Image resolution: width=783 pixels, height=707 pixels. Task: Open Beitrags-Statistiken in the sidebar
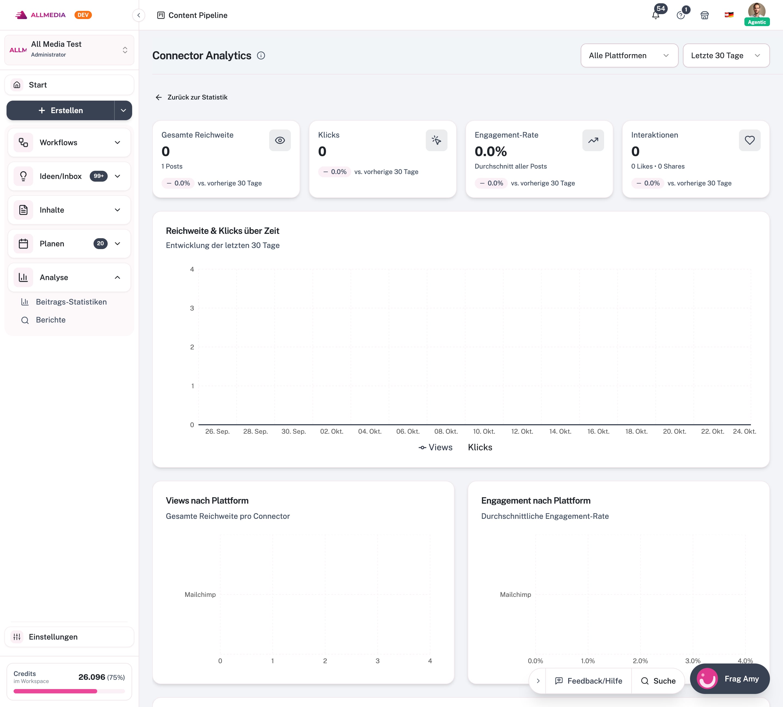71,302
